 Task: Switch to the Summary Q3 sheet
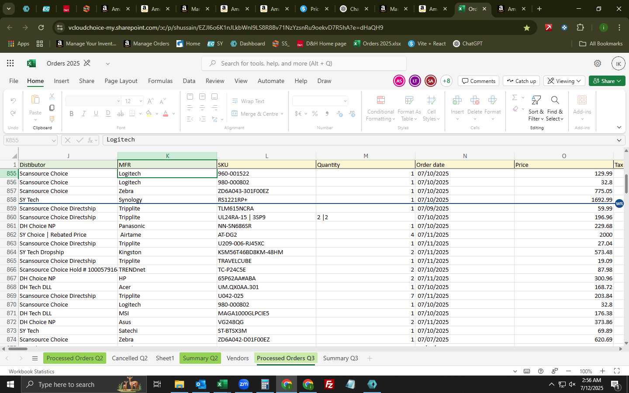pyautogui.click(x=340, y=358)
